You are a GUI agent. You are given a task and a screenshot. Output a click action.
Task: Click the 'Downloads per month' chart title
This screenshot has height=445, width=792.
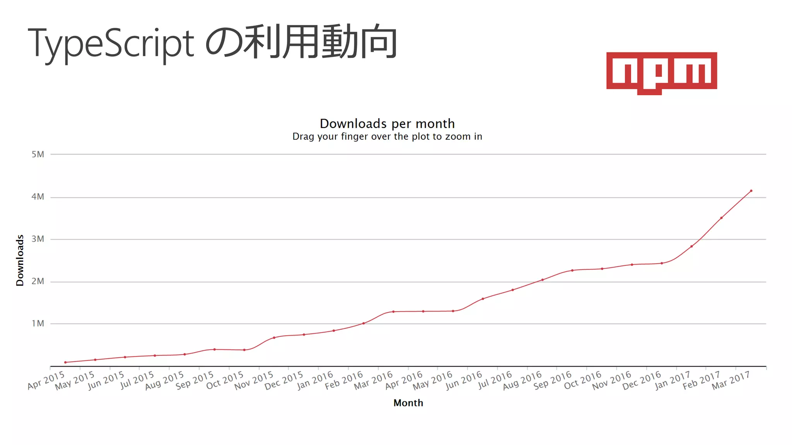tap(387, 124)
